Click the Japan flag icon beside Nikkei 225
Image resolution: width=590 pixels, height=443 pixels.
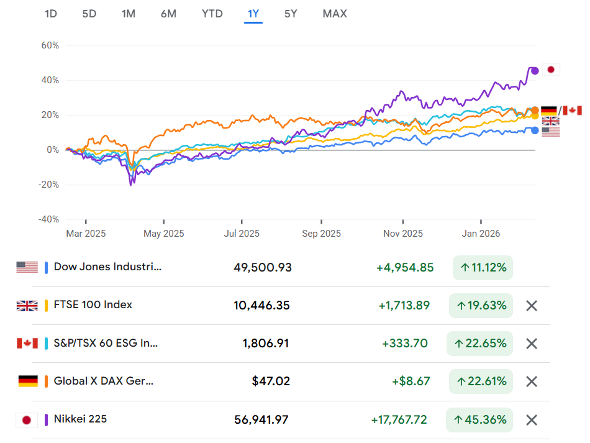pos(27,420)
